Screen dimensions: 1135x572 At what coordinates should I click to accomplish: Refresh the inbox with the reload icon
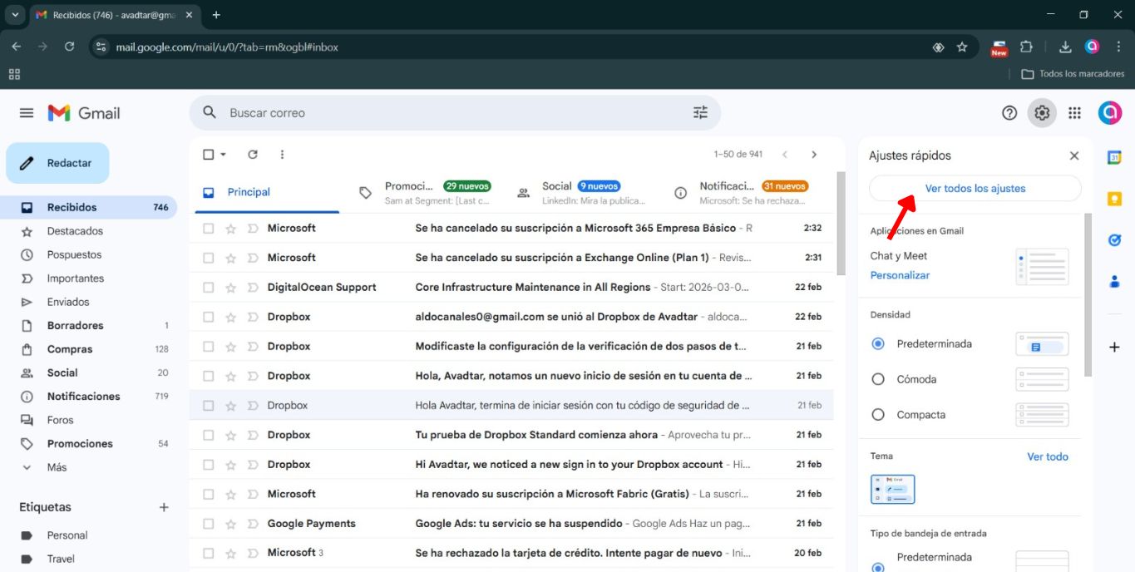coord(253,155)
